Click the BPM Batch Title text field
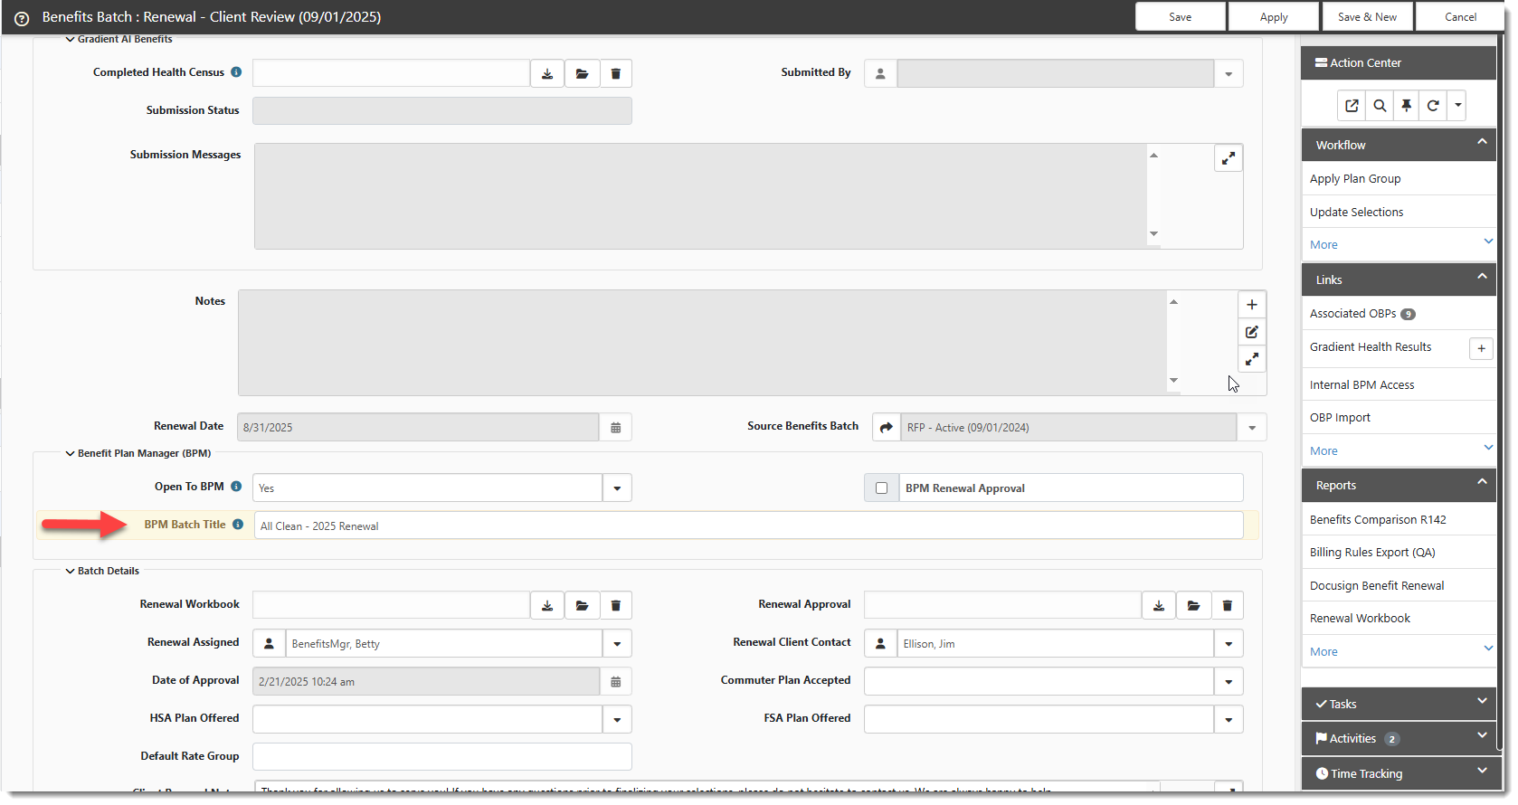Image resolution: width=1518 pixels, height=805 pixels. 747,526
